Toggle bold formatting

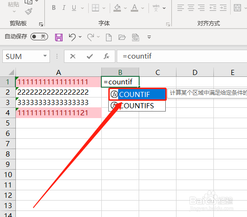(x=54, y=7)
